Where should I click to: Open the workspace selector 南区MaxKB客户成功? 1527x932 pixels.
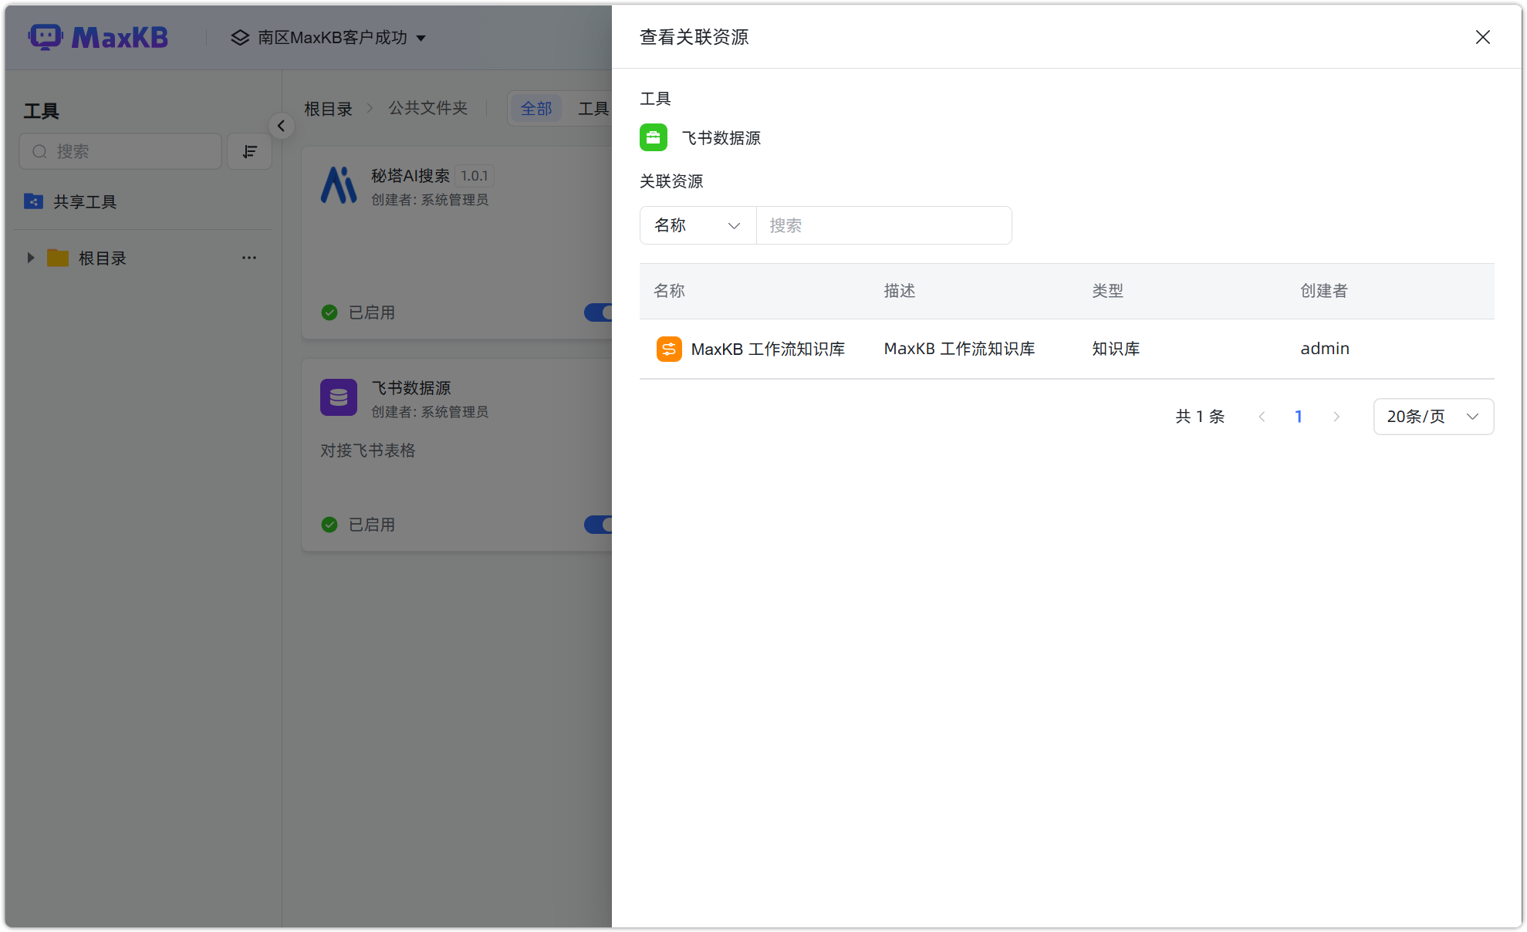pos(330,37)
